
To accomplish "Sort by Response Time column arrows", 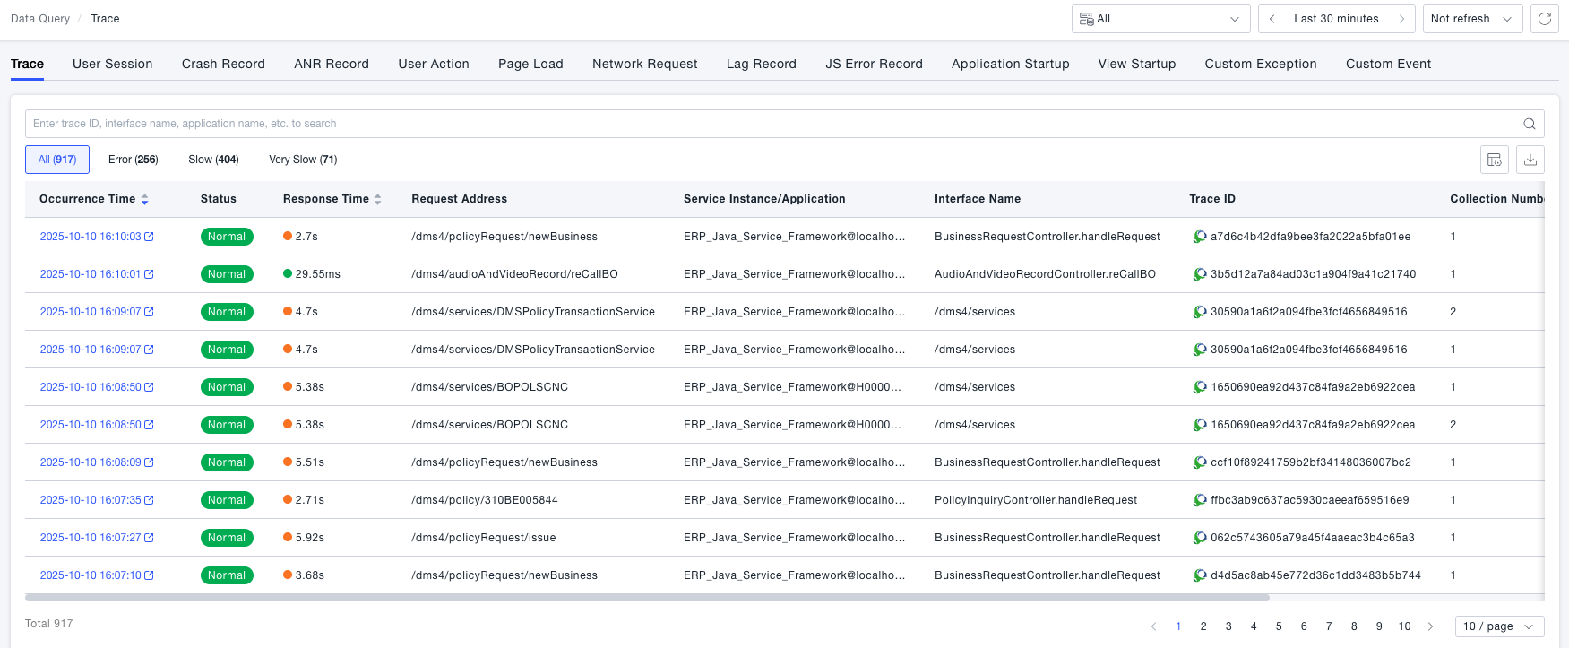I will [x=378, y=199].
